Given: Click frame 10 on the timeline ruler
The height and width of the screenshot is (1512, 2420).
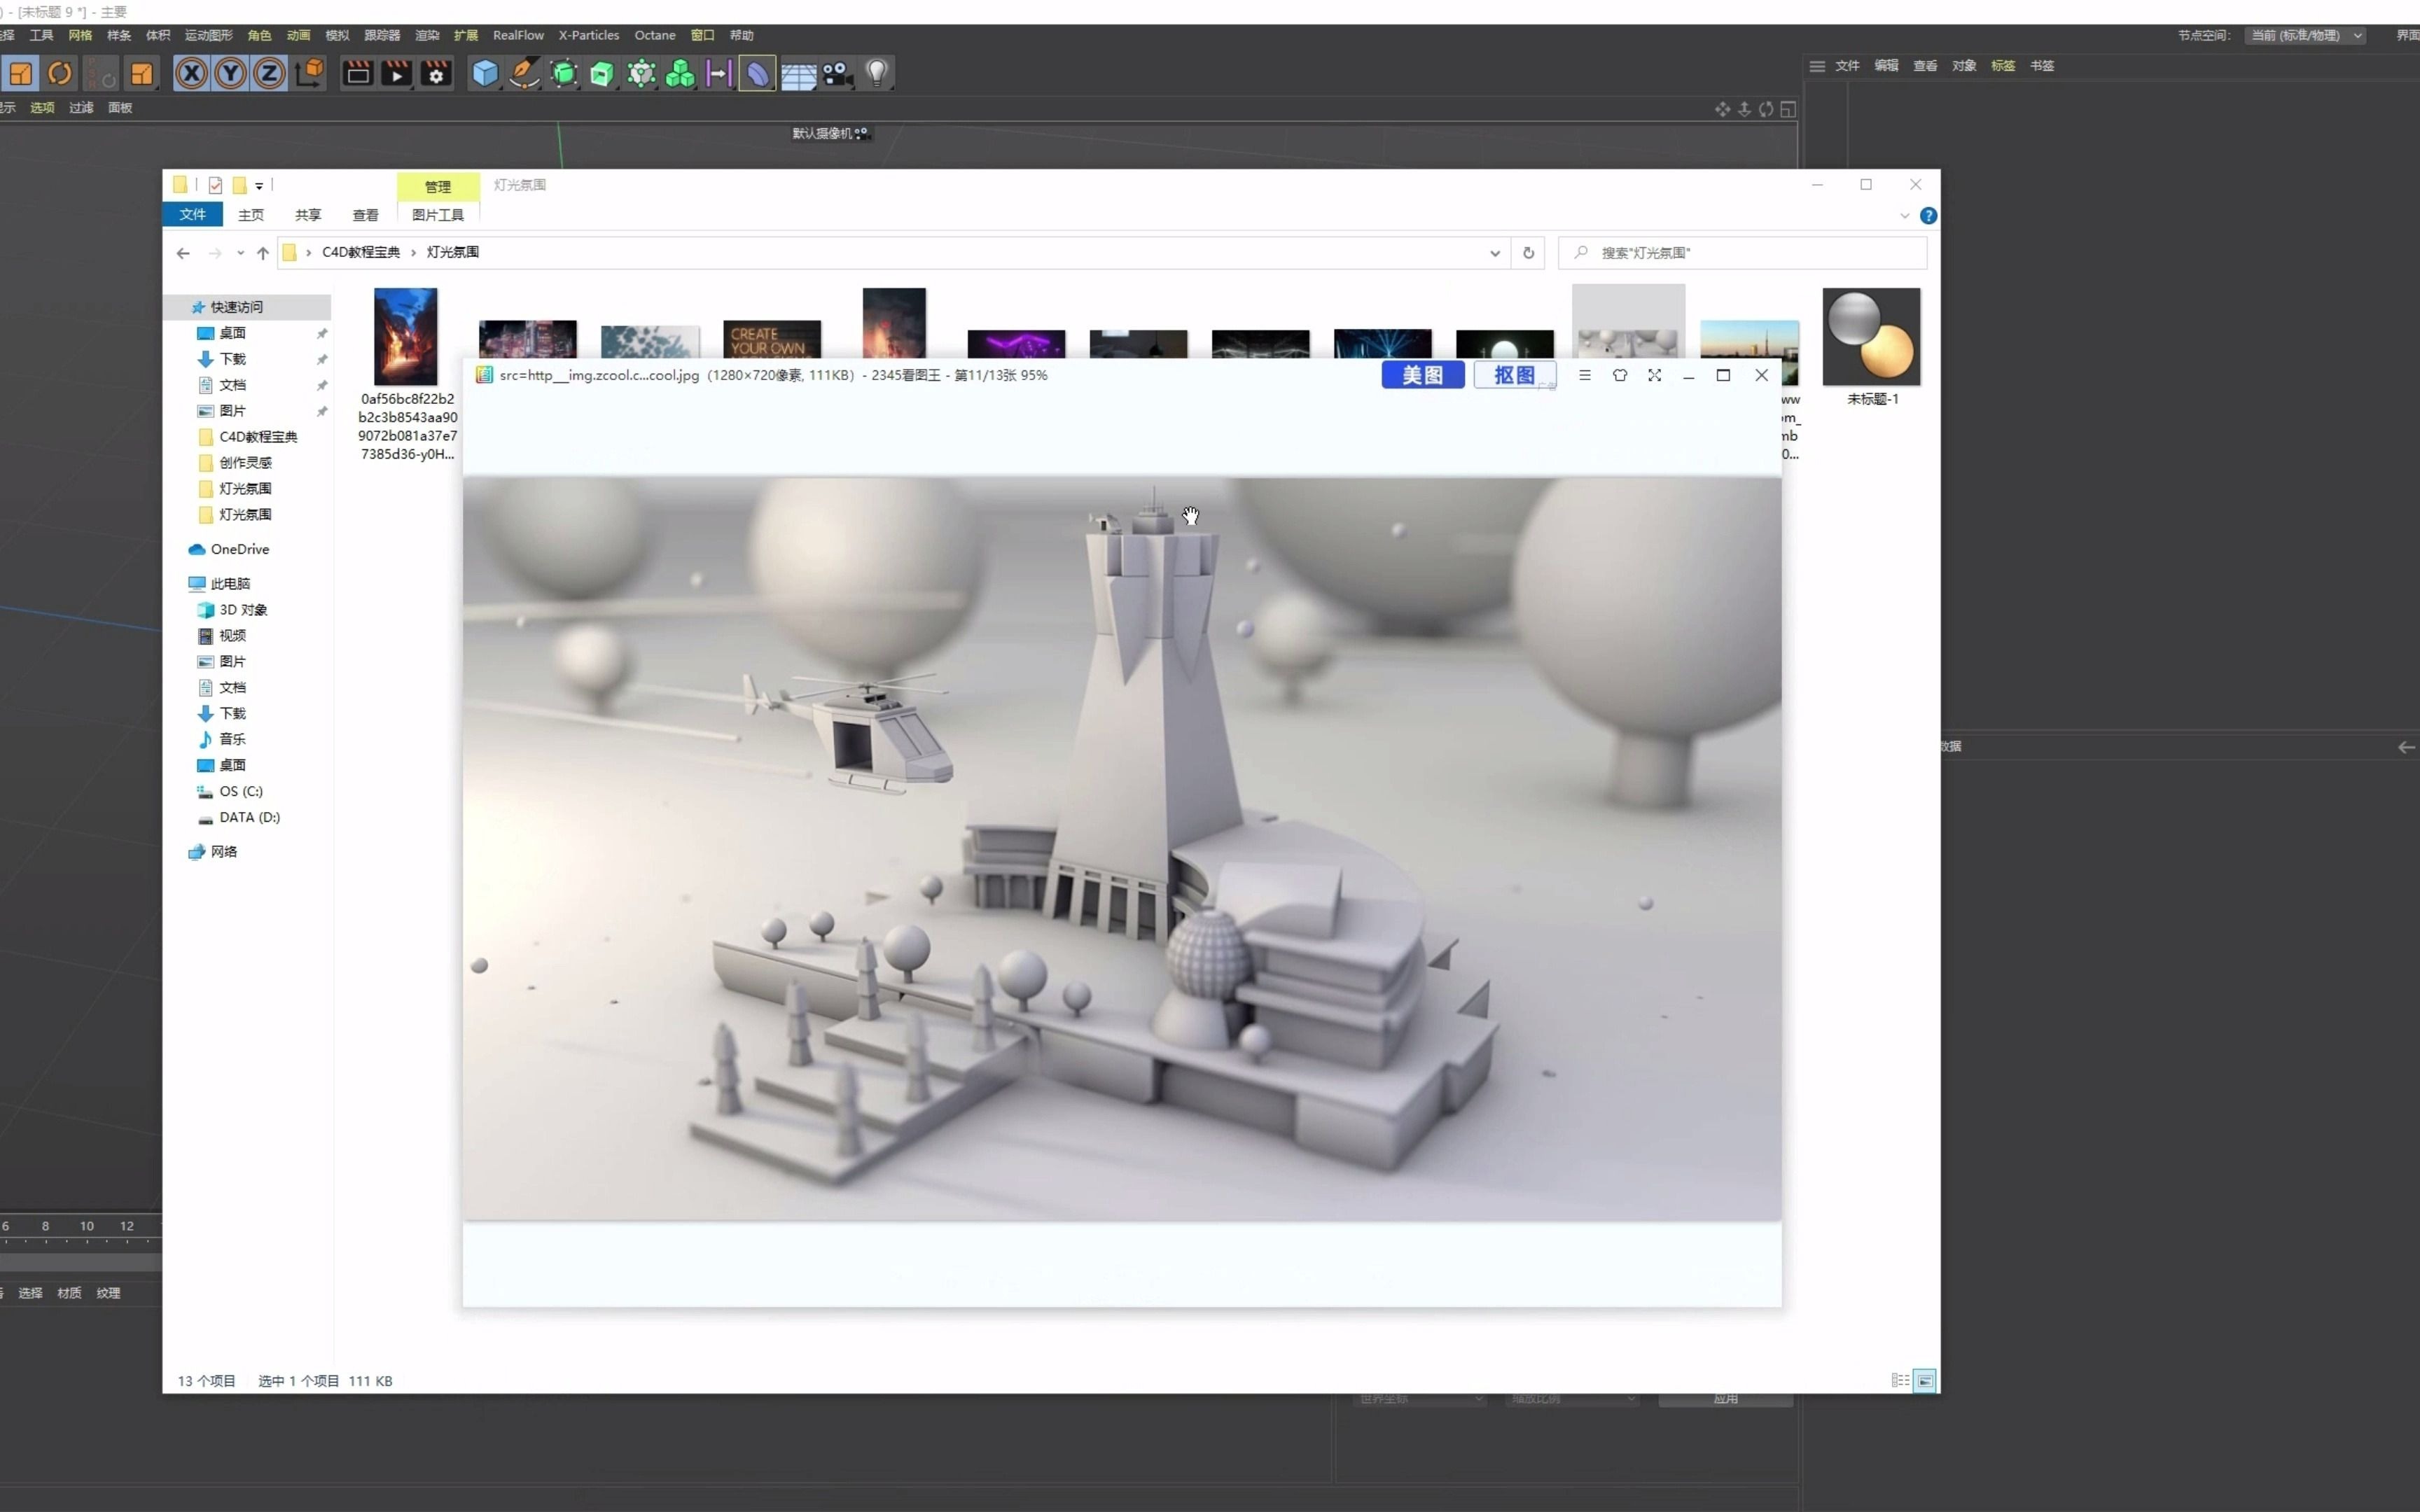Looking at the screenshot, I should point(87,1226).
